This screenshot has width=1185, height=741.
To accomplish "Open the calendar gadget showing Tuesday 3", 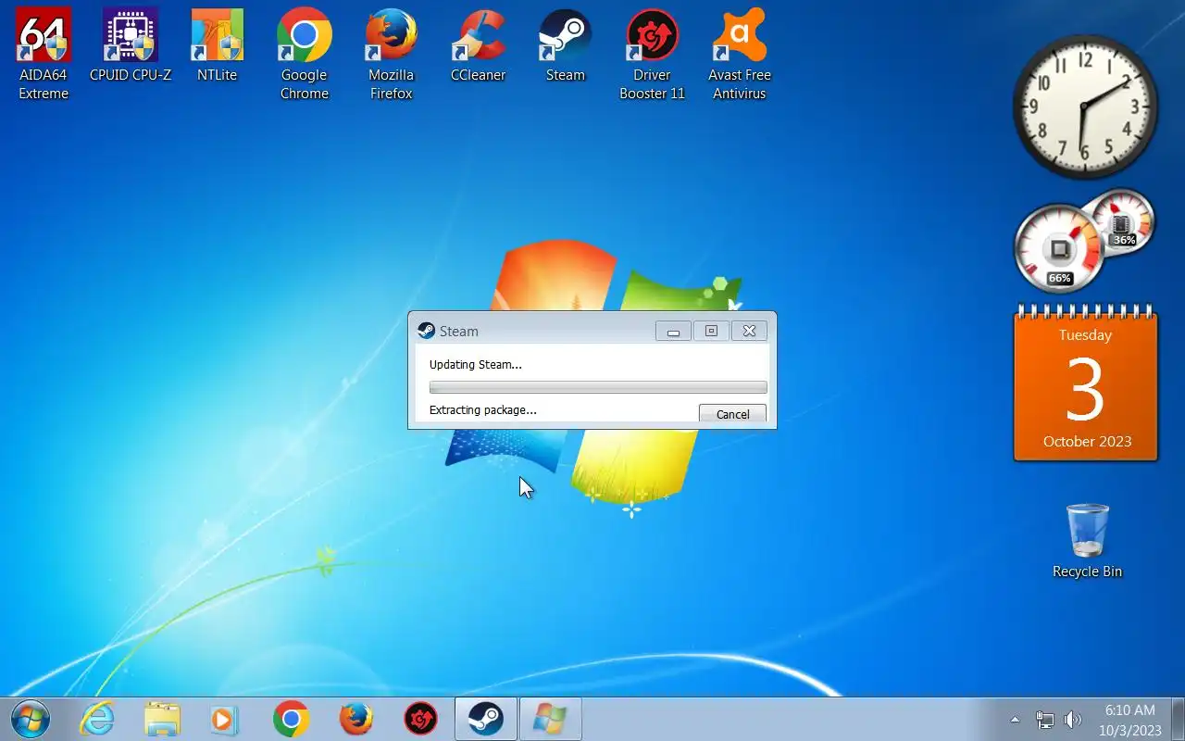I will (1086, 384).
